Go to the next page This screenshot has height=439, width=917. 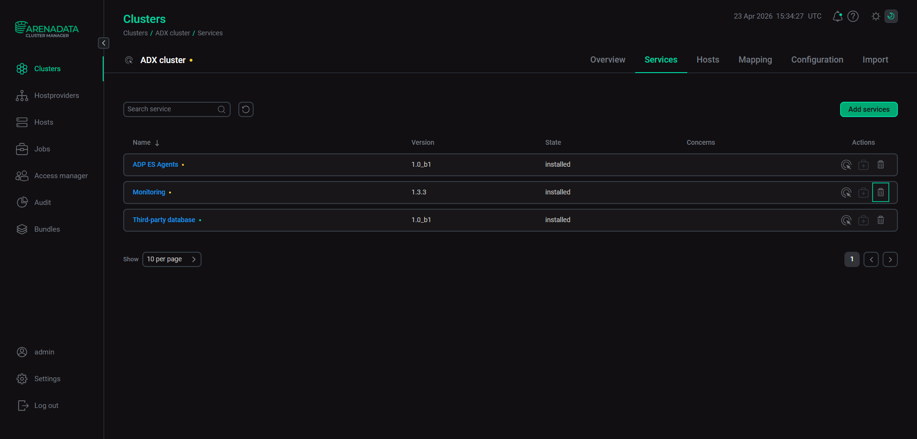point(890,259)
